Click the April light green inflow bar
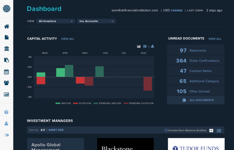Screen dimensions: 234x150 (x=60, y=72)
